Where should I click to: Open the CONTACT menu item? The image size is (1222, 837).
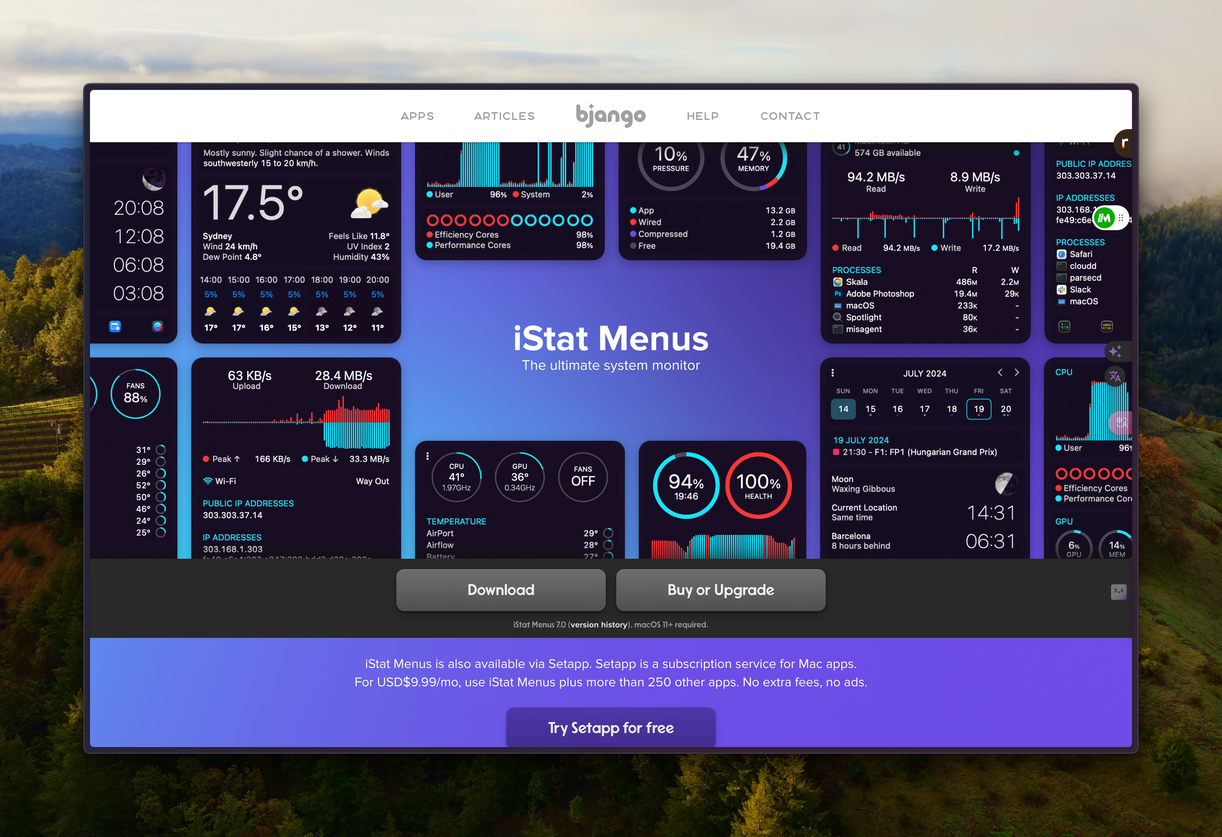(x=790, y=116)
